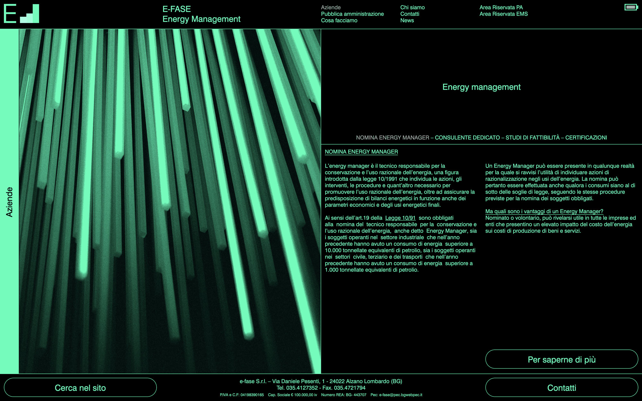Open the News section
642x401 pixels.
tap(407, 20)
